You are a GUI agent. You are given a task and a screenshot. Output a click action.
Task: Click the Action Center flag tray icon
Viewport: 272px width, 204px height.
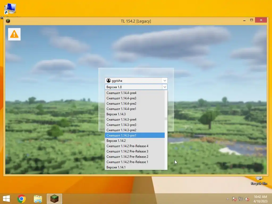[234, 199]
